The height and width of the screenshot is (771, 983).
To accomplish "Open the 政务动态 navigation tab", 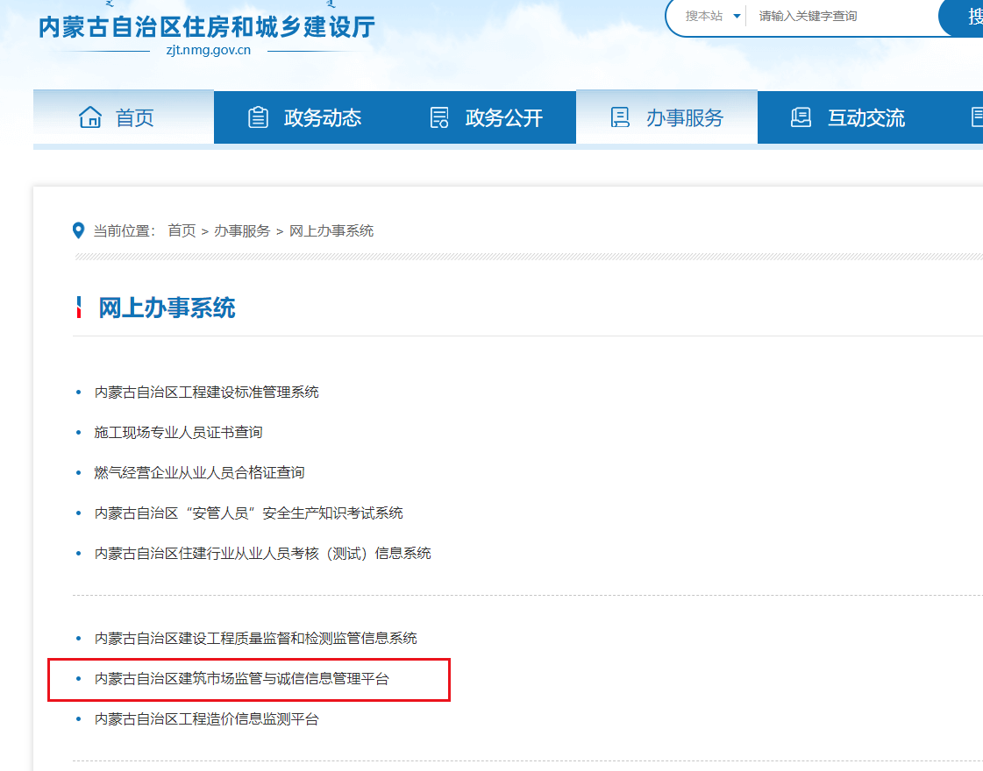I will 322,117.
